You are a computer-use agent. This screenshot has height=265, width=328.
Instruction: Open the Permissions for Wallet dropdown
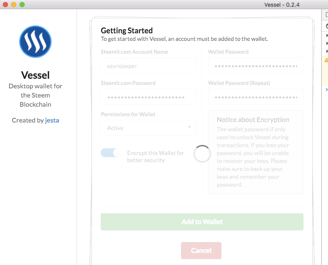(x=149, y=128)
